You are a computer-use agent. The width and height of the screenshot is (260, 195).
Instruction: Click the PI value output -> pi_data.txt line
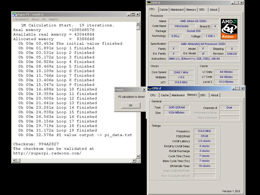click(75, 135)
